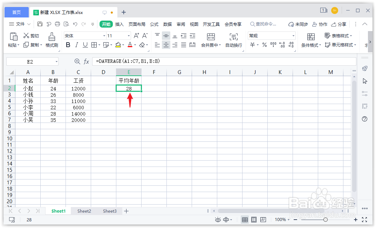Switch to the Insert tab
Screen dimensions: 376x228
(119, 24)
